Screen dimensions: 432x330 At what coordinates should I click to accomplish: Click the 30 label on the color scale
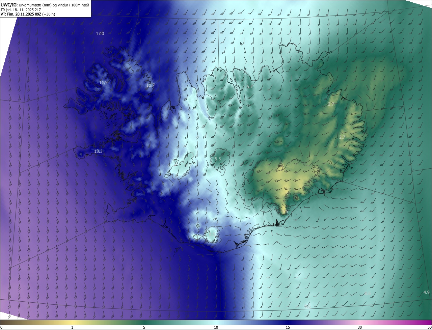[360, 328]
